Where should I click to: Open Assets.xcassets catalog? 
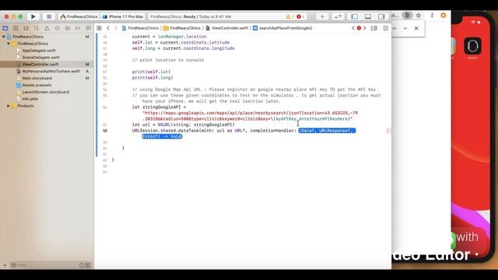(37, 85)
